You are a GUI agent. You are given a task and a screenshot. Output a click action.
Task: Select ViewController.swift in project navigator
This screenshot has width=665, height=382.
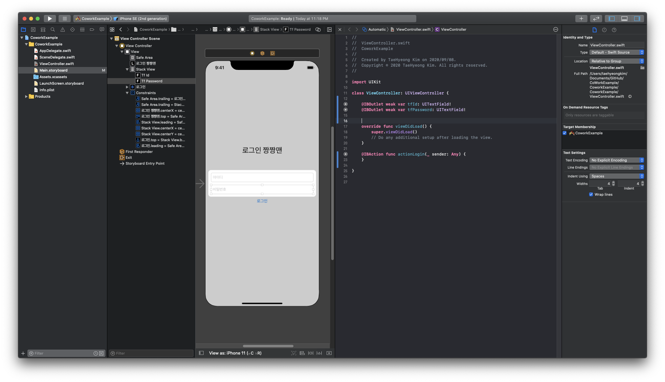point(57,64)
